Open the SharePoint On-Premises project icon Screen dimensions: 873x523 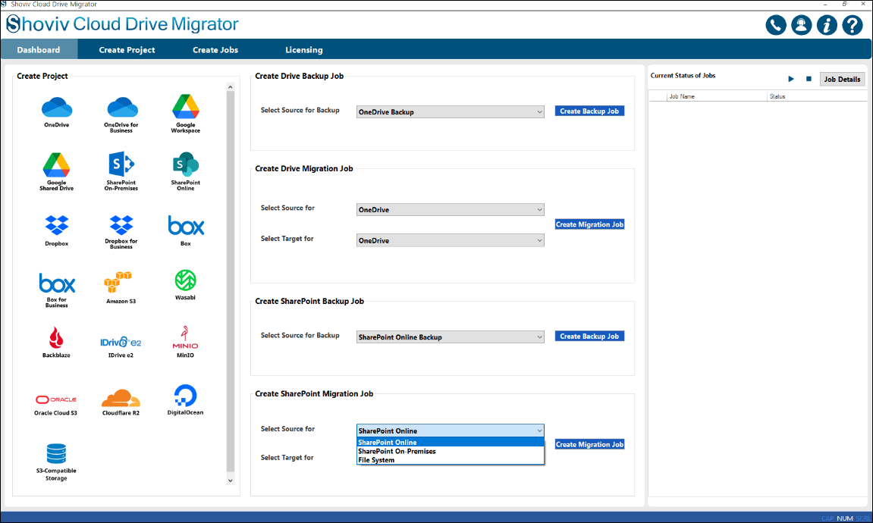click(x=121, y=164)
